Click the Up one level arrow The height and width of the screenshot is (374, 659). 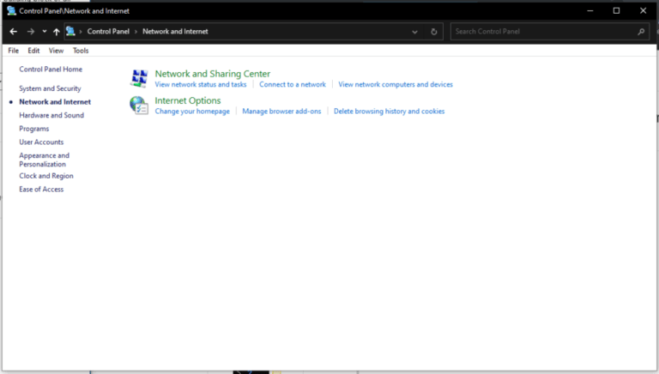tap(57, 32)
